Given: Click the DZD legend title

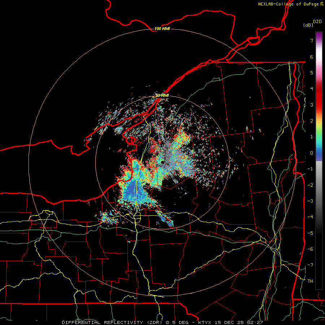Looking at the screenshot, I should [x=317, y=22].
